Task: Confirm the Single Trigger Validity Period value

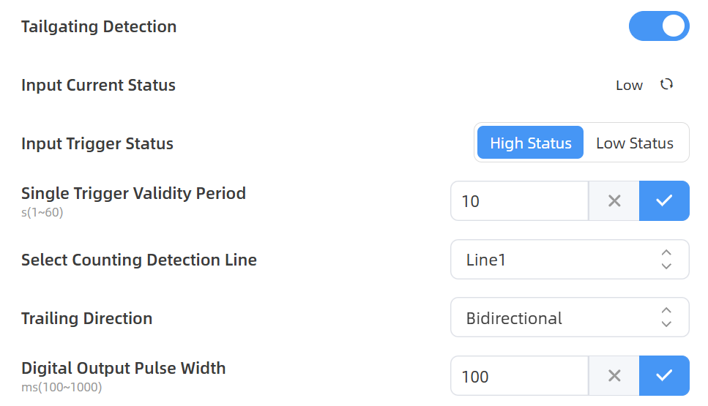Action: (x=664, y=201)
